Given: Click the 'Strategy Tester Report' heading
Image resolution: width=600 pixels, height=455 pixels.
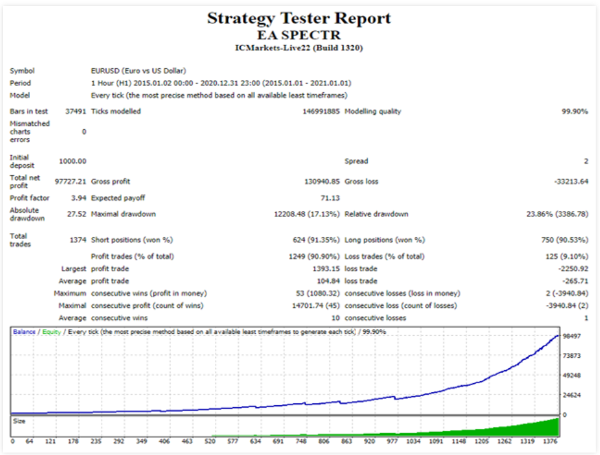Looking at the screenshot, I should coord(299,18).
